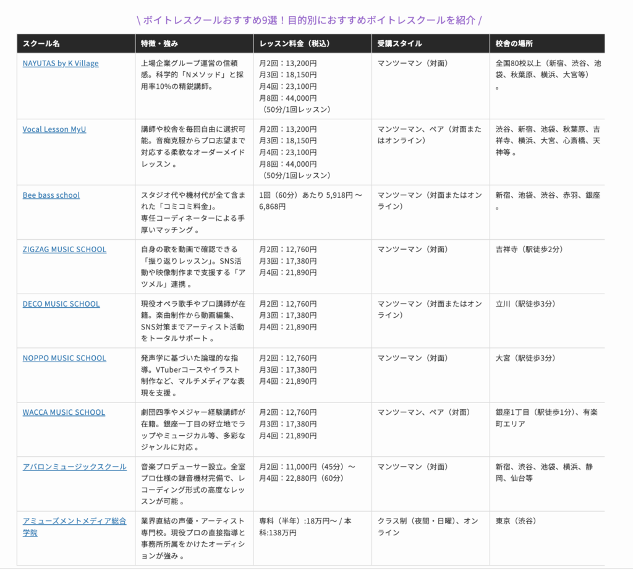Open the Vocal Lesson MyU link

coord(54,129)
